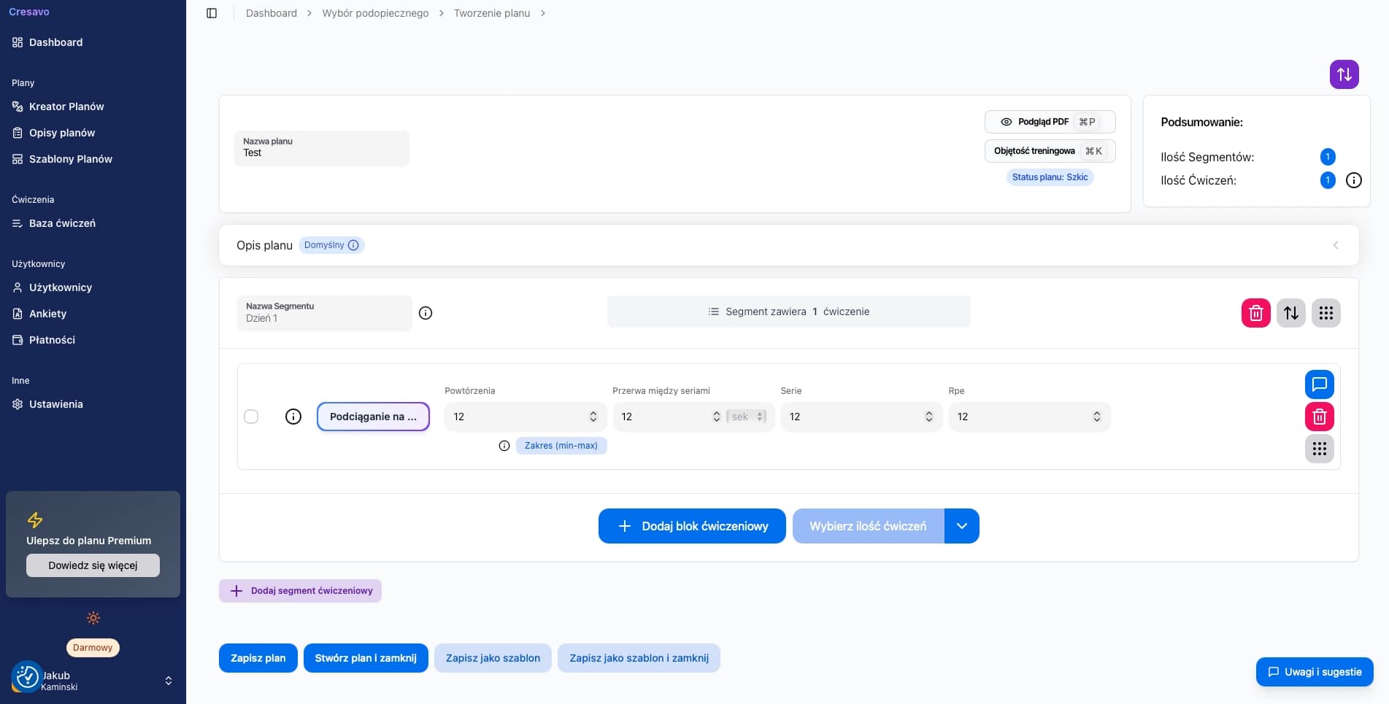Click info icon next to Ilość Ćwiczeń
1389x704 pixels.
(1353, 180)
